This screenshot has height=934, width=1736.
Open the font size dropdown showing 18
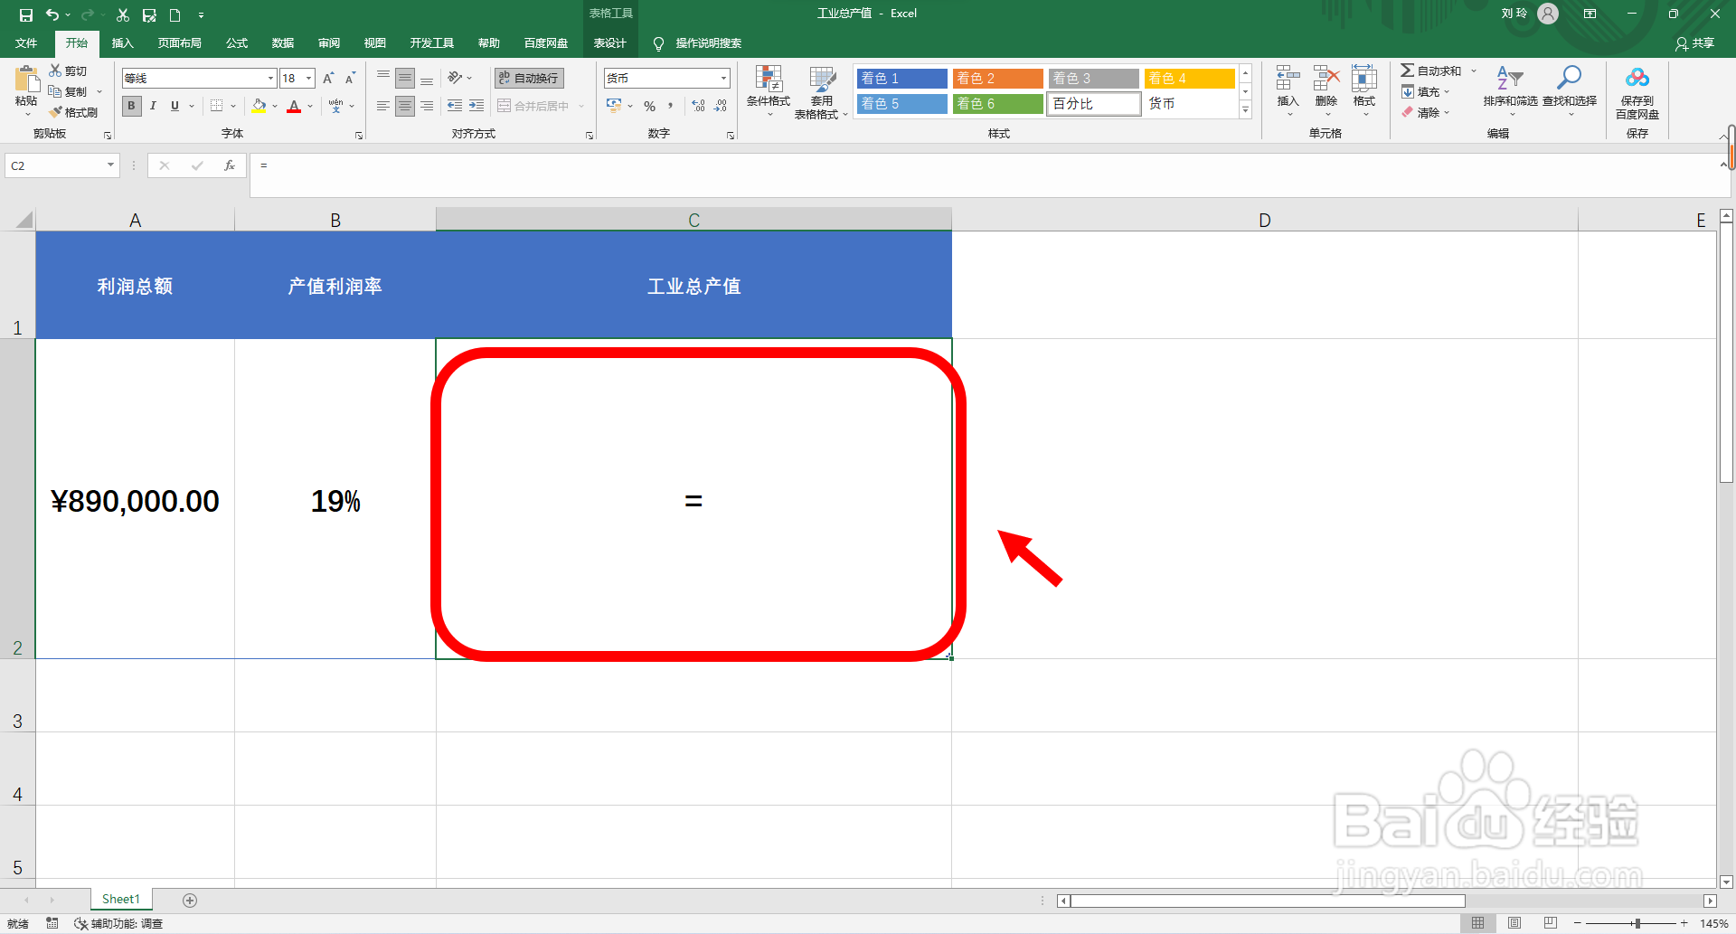coord(308,79)
